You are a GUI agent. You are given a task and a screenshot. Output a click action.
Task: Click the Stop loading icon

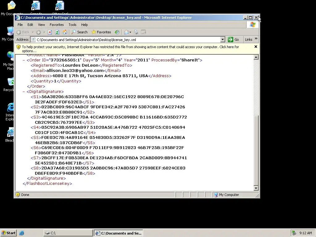point(50,32)
